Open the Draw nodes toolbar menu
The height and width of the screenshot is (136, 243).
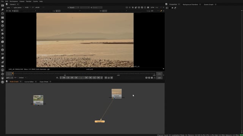tap(3, 9)
